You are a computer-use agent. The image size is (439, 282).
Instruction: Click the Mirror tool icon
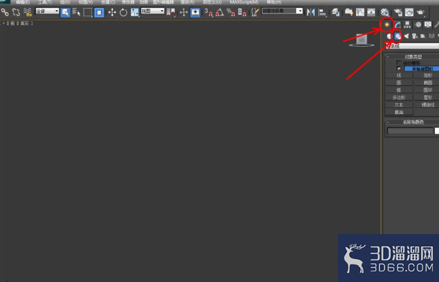pyautogui.click(x=311, y=12)
